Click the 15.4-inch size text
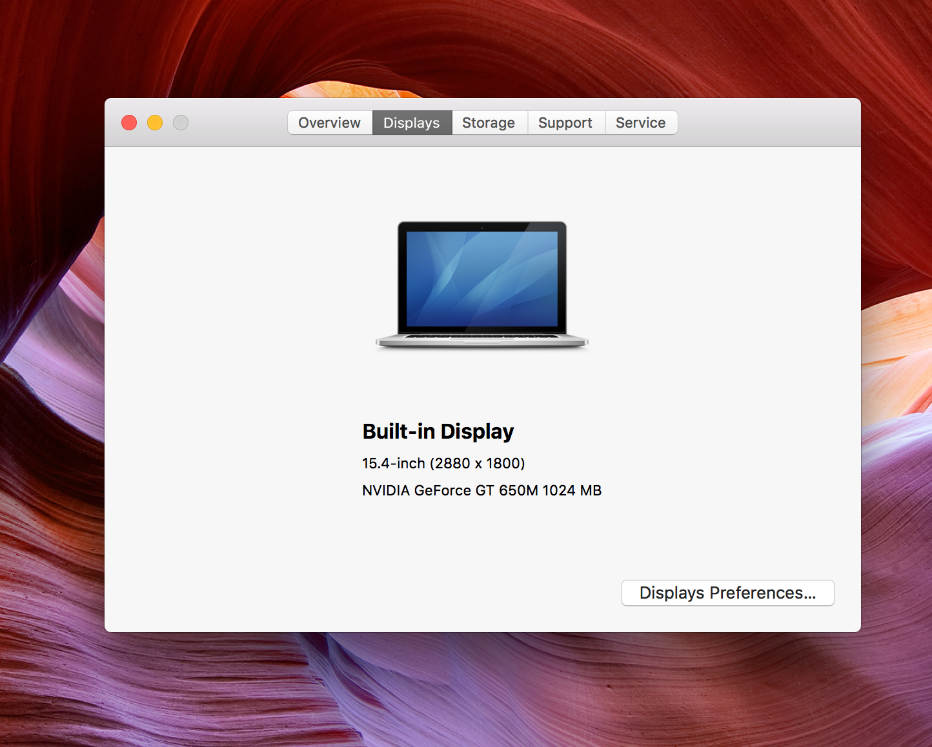The width and height of the screenshot is (932, 747). point(393,463)
